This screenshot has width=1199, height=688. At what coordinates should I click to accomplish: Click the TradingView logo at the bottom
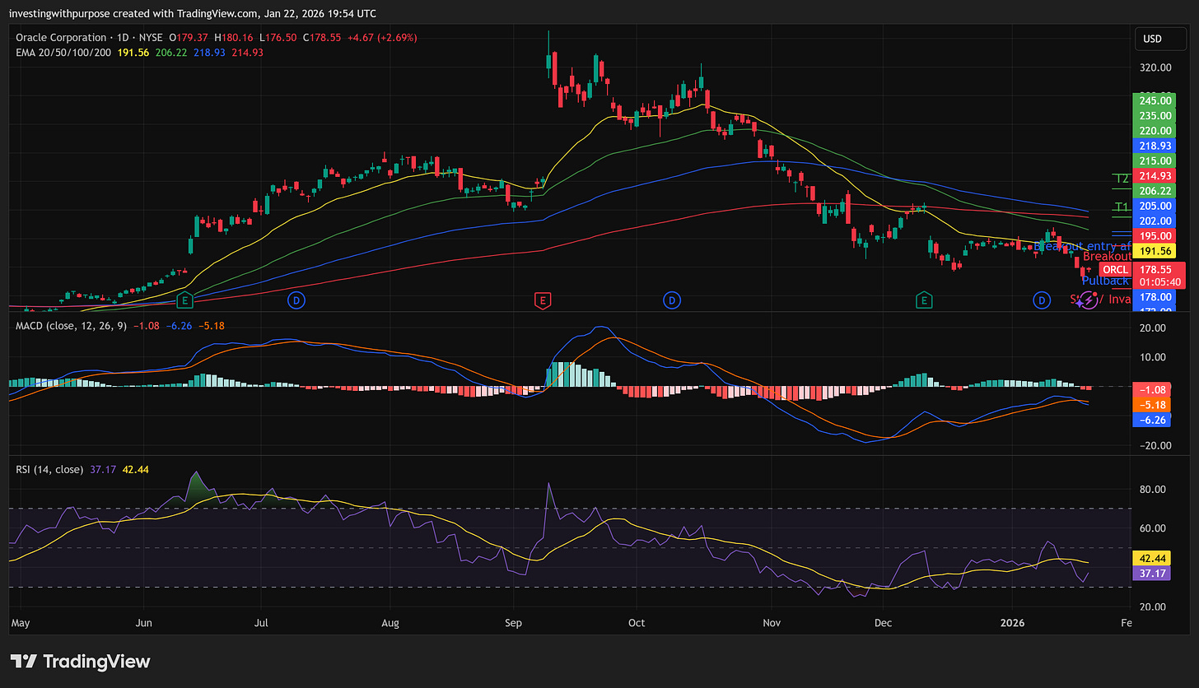click(x=80, y=661)
